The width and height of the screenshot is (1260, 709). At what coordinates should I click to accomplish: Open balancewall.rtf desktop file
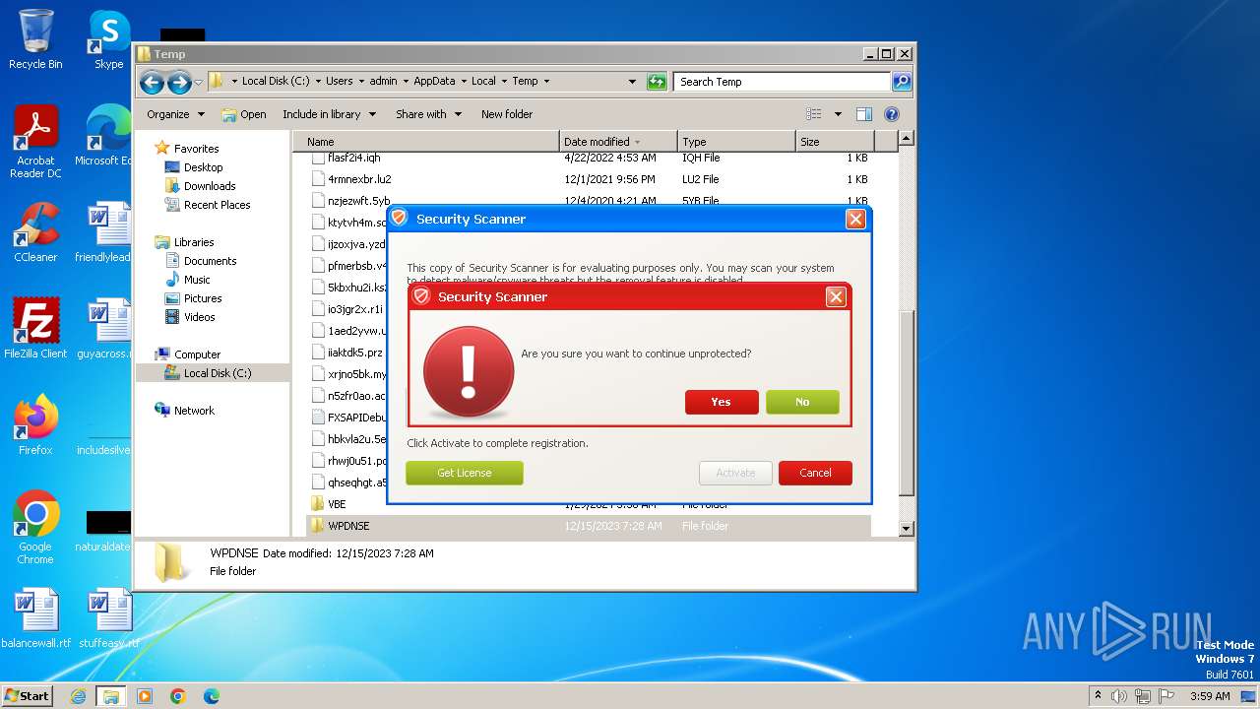(x=35, y=618)
